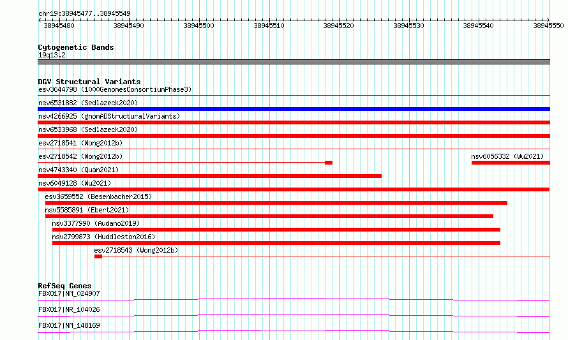Click gene label FBXO17|NM_024907
This screenshot has width=568, height=340.
click(x=69, y=293)
